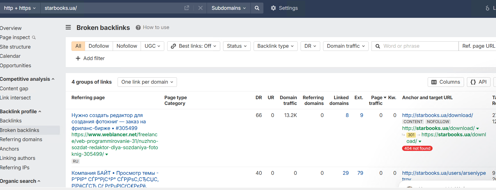The height and width of the screenshot is (190, 496).
Task: Click the magnifier search button beside Subdomains
Action: 257,8
